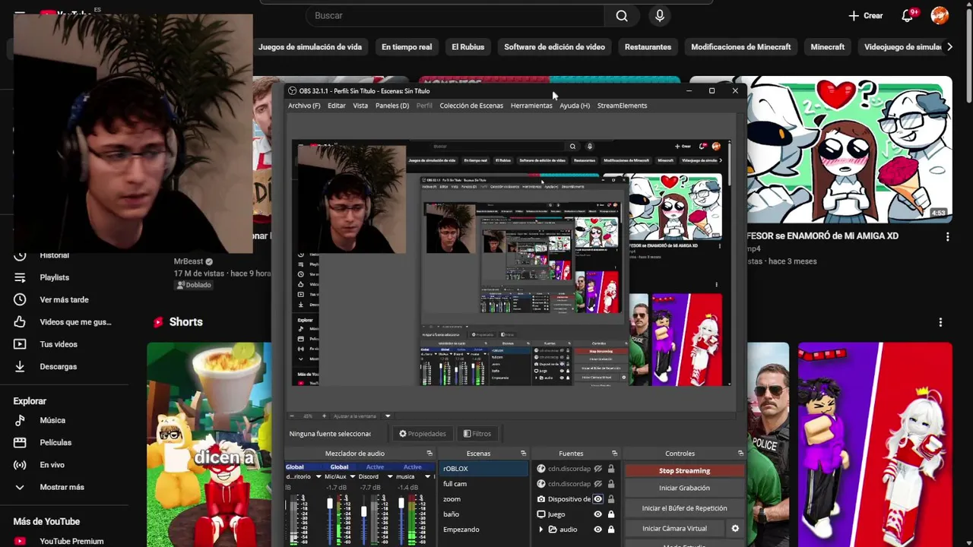Open OBS Herramientas menu
Image resolution: width=973 pixels, height=547 pixels.
(531, 106)
